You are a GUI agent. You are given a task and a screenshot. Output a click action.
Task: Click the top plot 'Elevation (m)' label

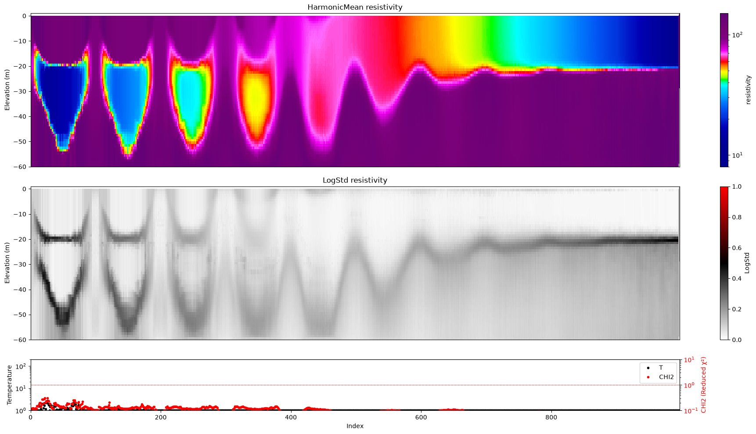tap(7, 90)
